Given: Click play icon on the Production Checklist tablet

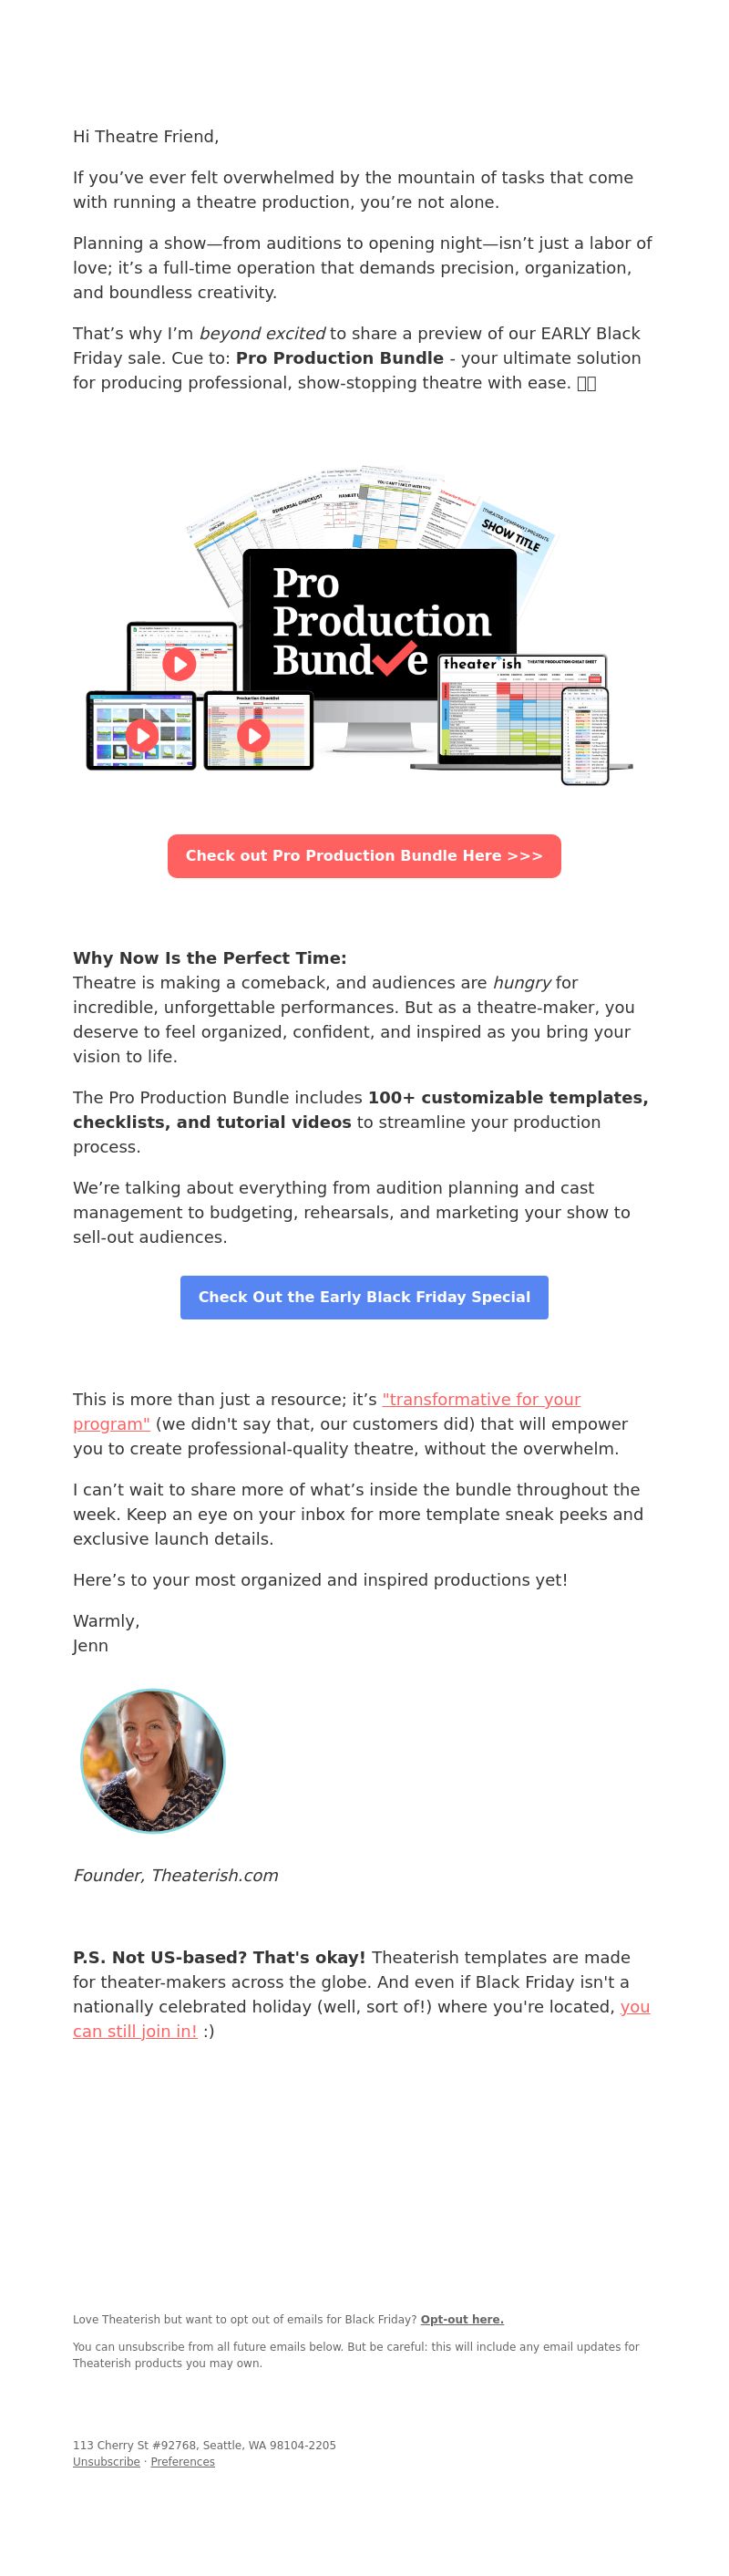Looking at the screenshot, I should (253, 736).
